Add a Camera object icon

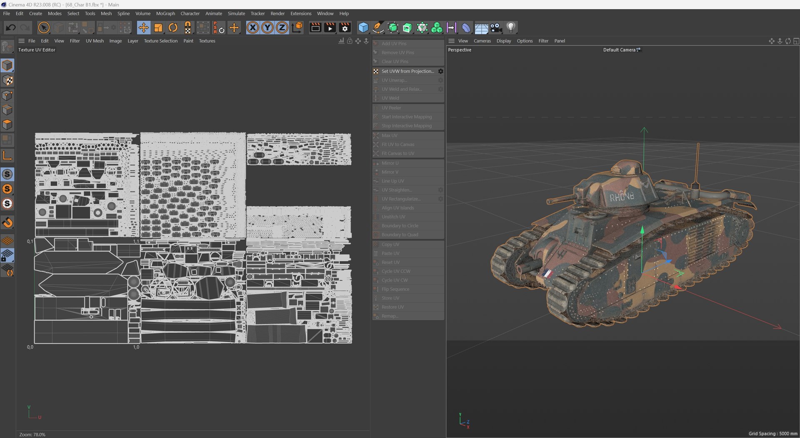tap(496, 28)
